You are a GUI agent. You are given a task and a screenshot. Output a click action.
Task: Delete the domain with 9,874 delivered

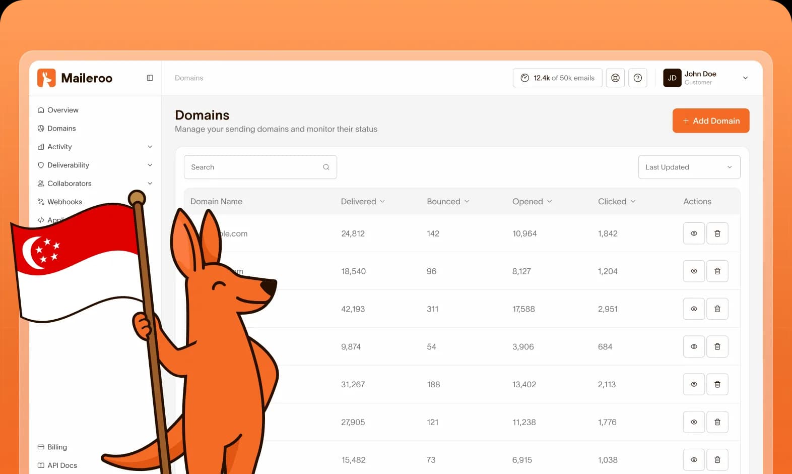click(x=717, y=346)
